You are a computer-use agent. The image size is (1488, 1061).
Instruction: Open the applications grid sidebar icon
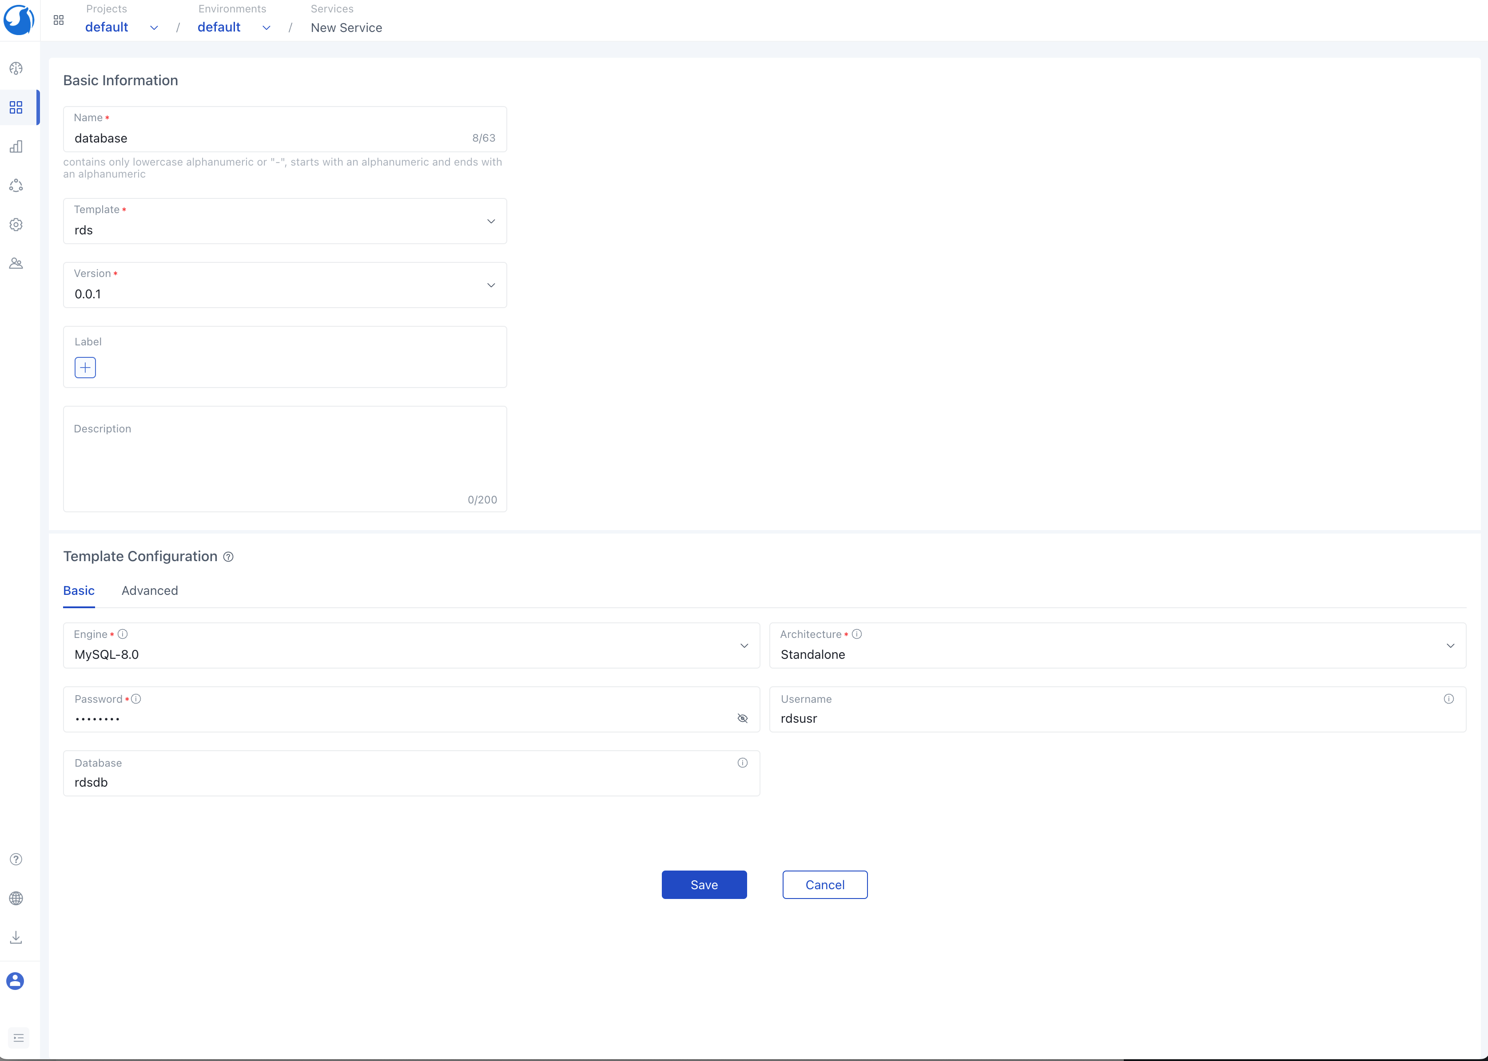[x=16, y=107]
